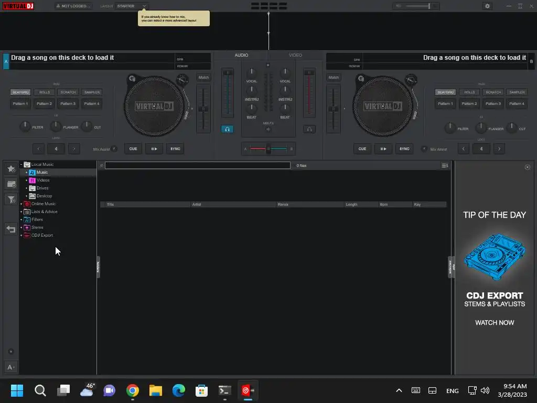Click the MIX FX selector icon
Screen dimensions: 537x403
pyautogui.click(x=268, y=129)
